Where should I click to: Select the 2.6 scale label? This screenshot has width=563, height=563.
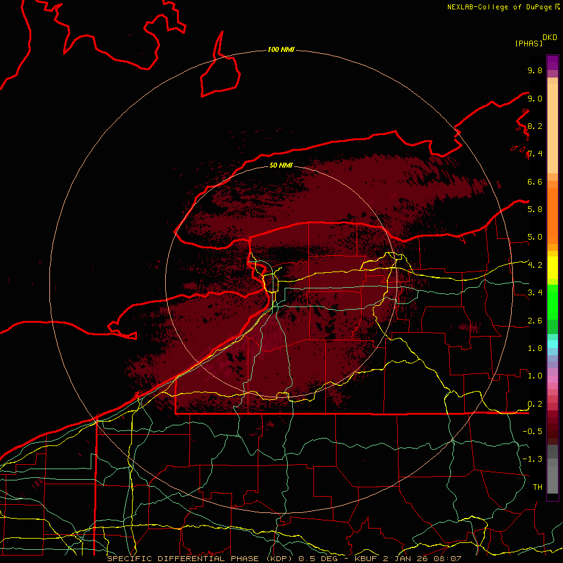coord(535,321)
